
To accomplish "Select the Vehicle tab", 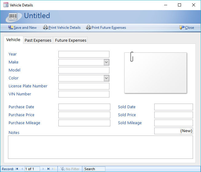I will 13,40.
